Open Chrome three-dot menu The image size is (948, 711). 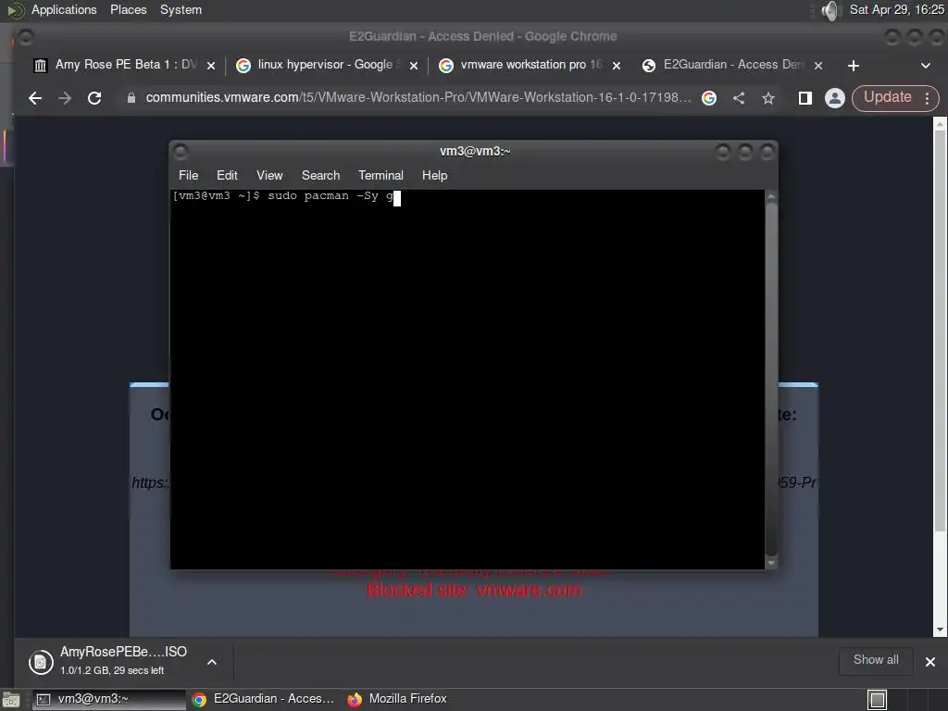tap(927, 98)
